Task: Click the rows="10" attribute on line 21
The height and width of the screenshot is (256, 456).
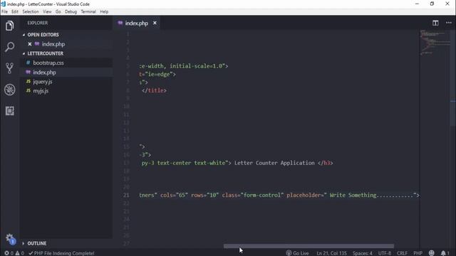Action: pyautogui.click(x=204, y=195)
